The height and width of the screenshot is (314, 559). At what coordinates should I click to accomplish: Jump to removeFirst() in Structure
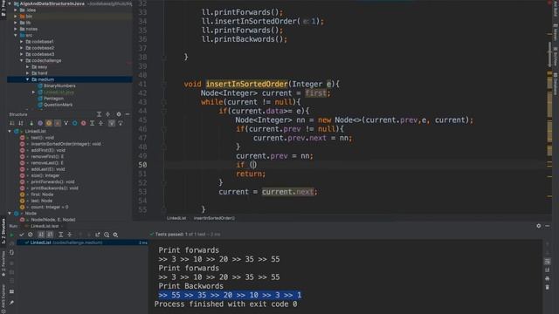47,157
